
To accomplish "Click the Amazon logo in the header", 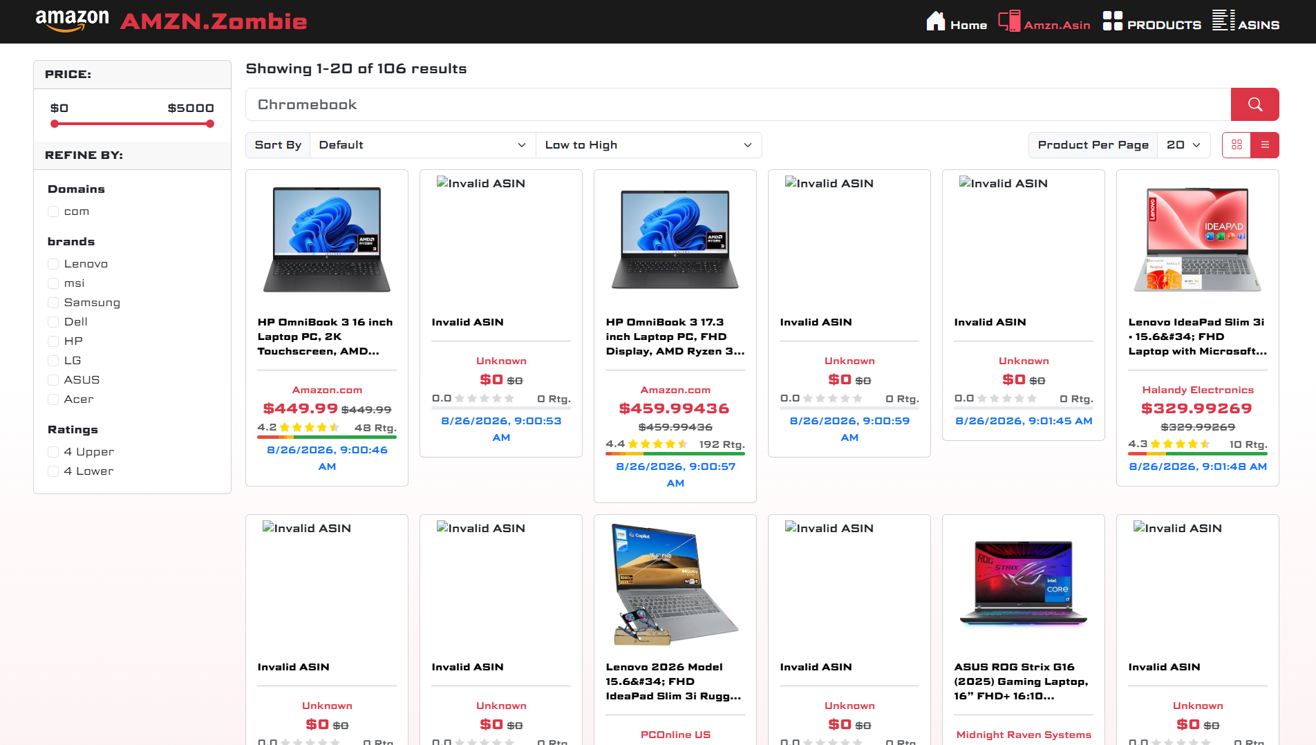I will 72,21.
